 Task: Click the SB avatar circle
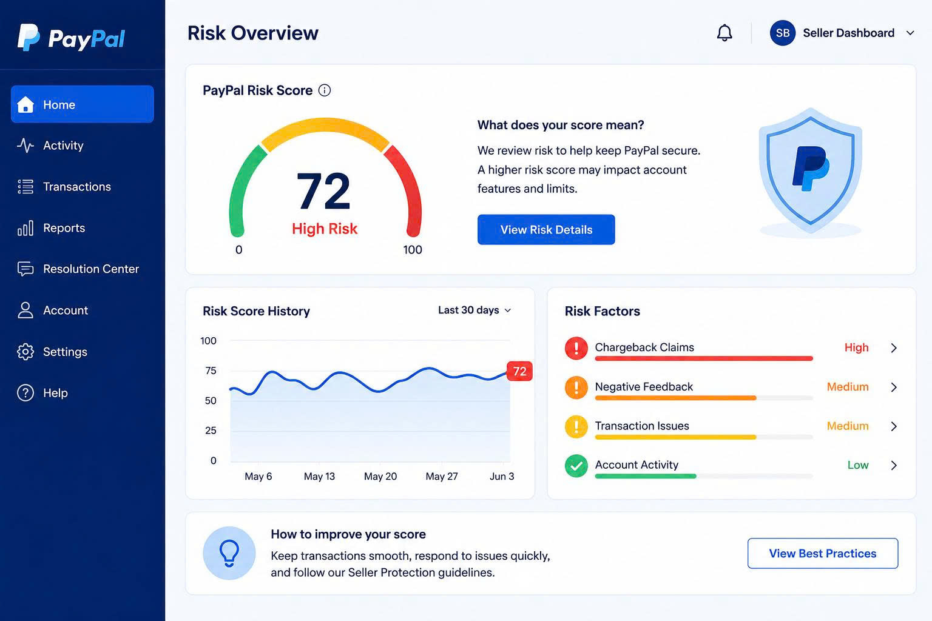click(x=783, y=33)
